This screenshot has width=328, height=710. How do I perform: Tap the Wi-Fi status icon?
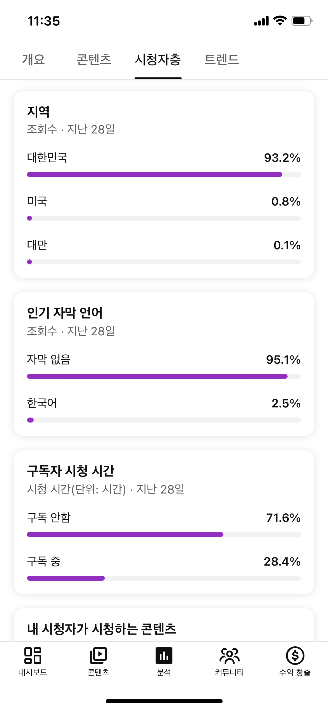coord(280,21)
